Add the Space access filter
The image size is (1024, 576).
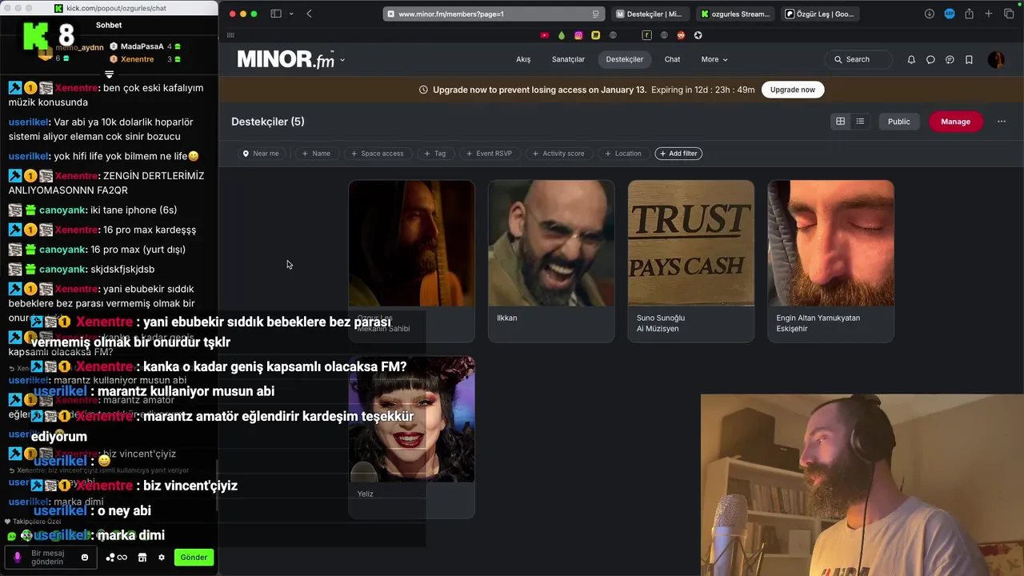click(x=377, y=154)
